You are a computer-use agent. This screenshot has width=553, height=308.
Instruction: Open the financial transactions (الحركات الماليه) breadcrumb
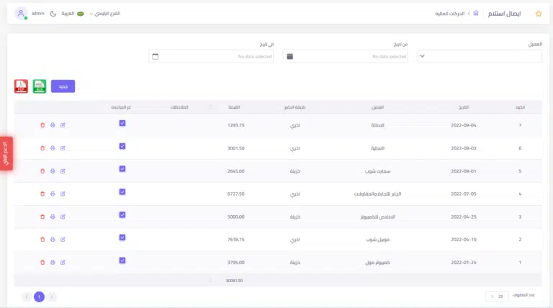[451, 14]
